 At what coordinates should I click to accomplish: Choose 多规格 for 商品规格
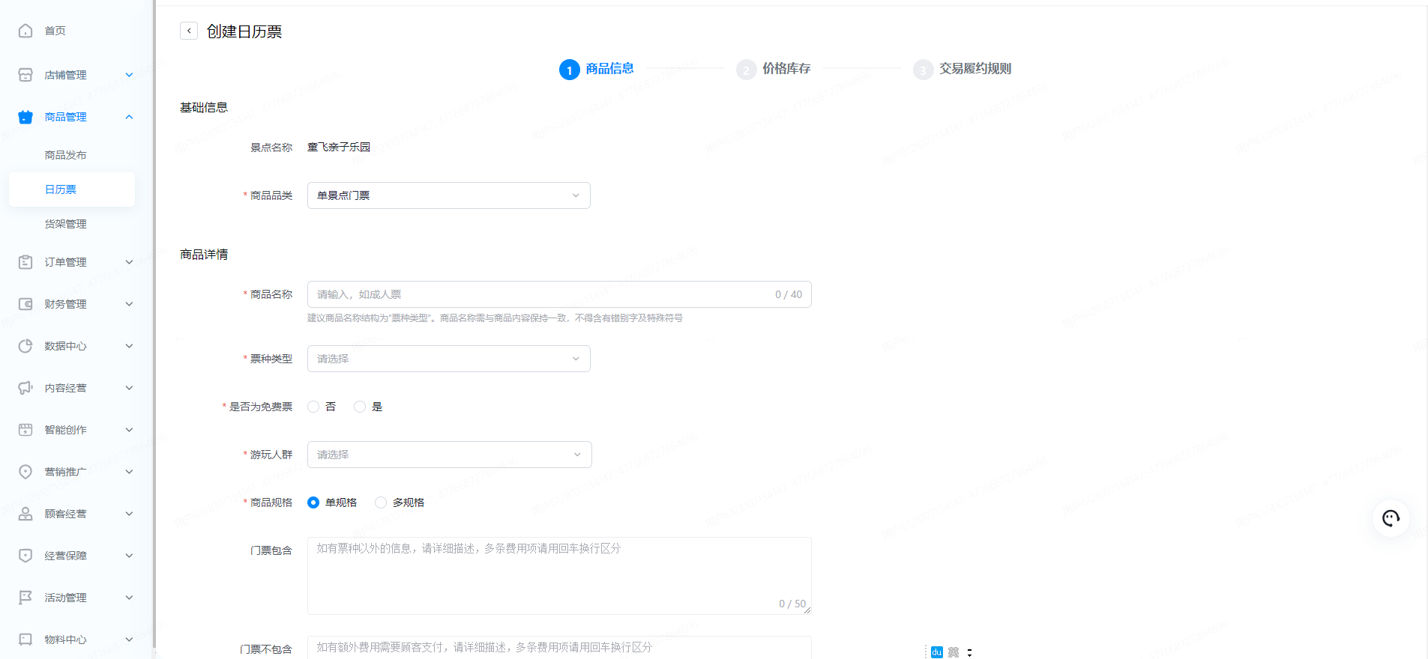pos(381,502)
